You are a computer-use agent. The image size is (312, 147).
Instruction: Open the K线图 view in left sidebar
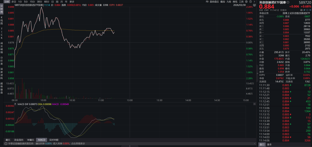coord(2,20)
